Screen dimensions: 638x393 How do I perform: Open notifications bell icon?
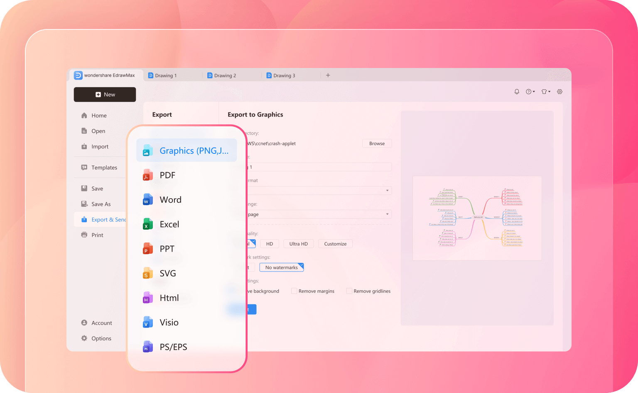click(x=517, y=92)
